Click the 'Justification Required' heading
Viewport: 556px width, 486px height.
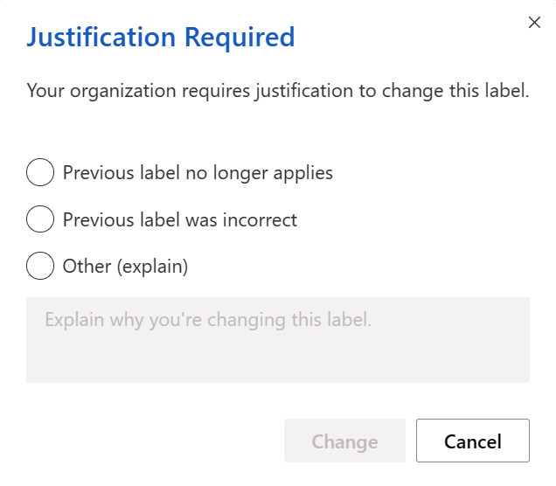[x=161, y=38]
